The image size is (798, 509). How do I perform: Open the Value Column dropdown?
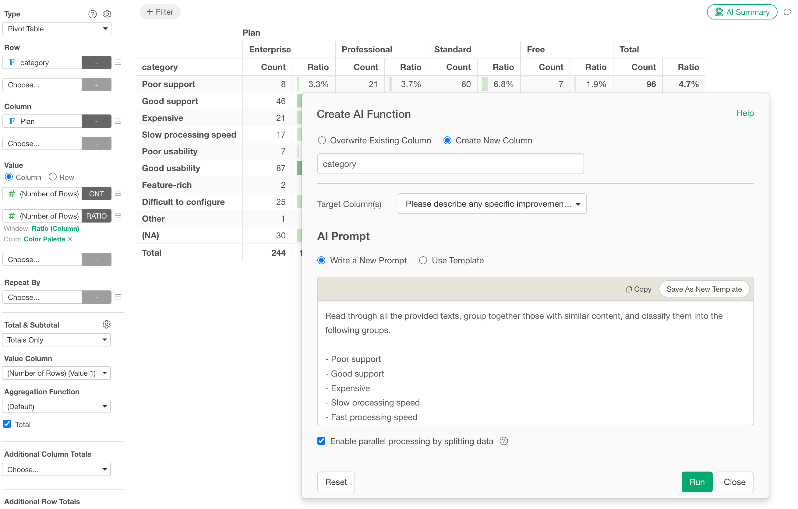(56, 373)
